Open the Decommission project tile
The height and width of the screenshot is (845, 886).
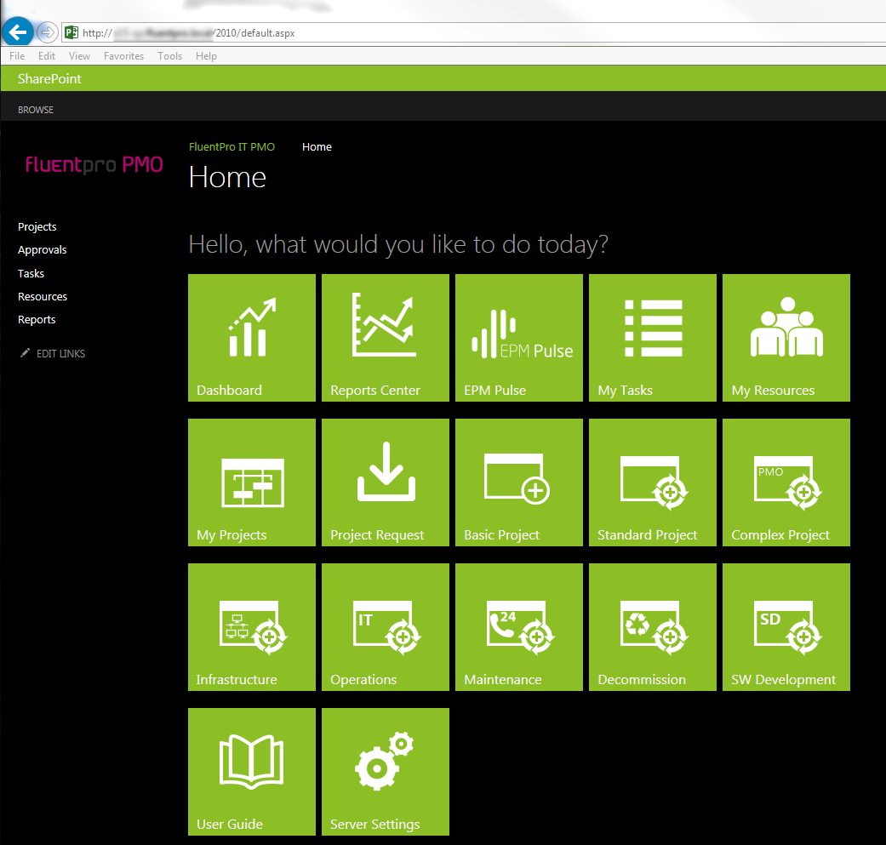pyautogui.click(x=653, y=627)
